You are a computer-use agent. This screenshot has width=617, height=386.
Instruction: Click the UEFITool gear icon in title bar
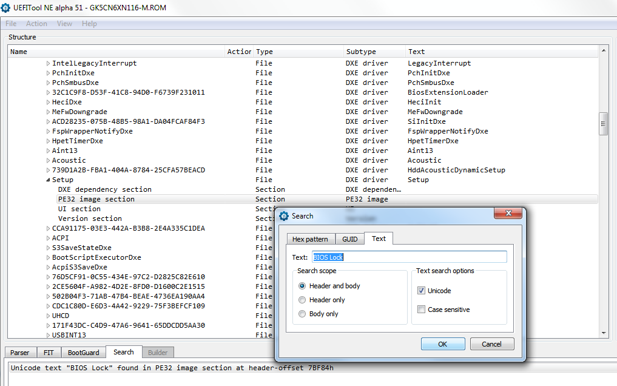[5, 7]
